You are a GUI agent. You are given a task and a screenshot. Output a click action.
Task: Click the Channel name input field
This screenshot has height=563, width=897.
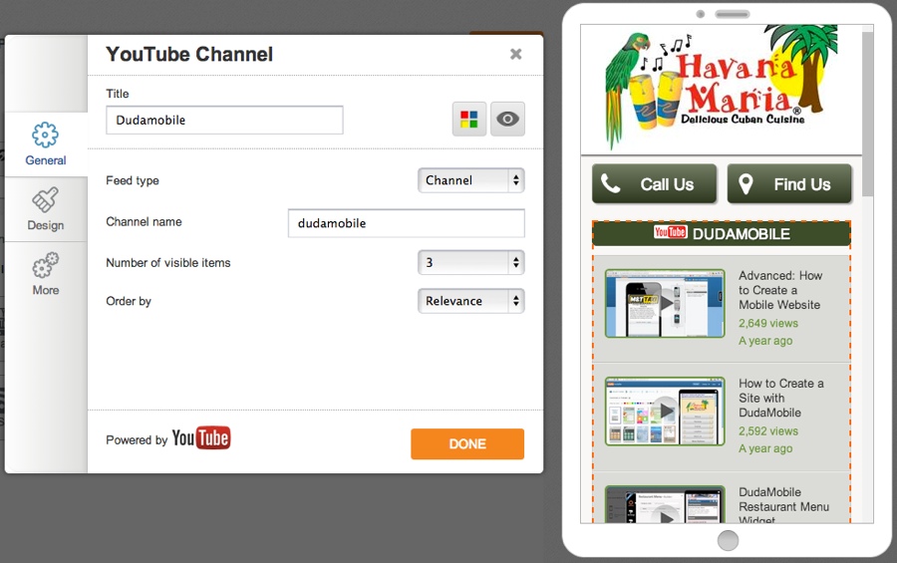point(407,223)
